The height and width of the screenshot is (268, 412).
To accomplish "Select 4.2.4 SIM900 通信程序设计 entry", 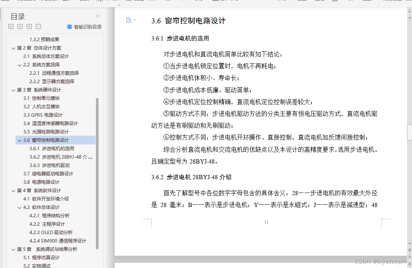I will point(58,241).
